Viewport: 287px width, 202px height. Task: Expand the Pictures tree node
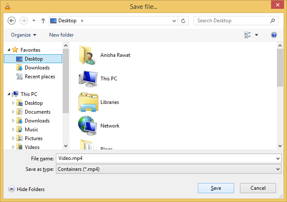(x=13, y=138)
